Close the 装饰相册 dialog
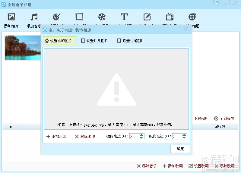The image size is (241, 173). tap(186, 29)
